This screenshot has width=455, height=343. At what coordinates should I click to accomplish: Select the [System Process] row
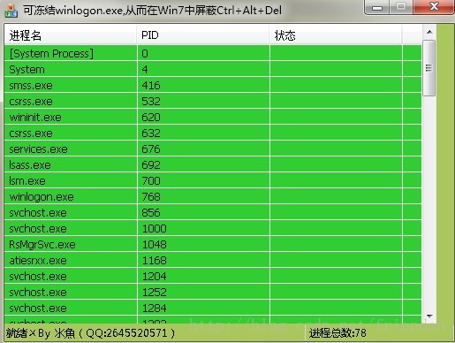click(213, 53)
